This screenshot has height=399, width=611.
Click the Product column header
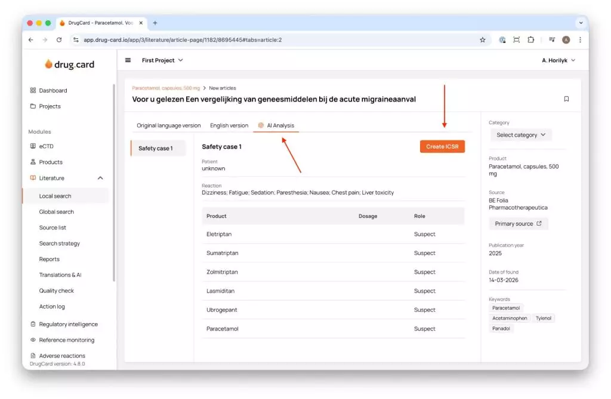click(x=216, y=216)
